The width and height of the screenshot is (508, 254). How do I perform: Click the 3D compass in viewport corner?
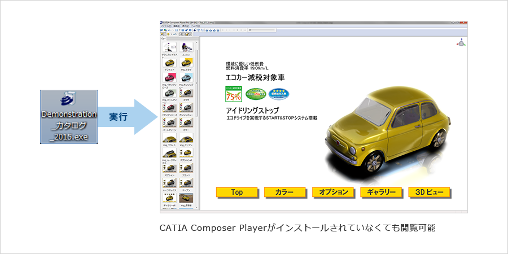tap(461, 43)
